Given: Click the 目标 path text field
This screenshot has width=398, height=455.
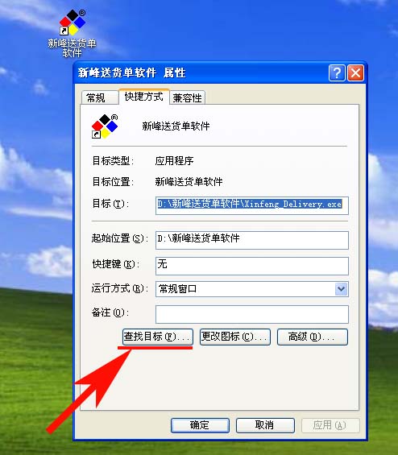Looking at the screenshot, I should (252, 205).
